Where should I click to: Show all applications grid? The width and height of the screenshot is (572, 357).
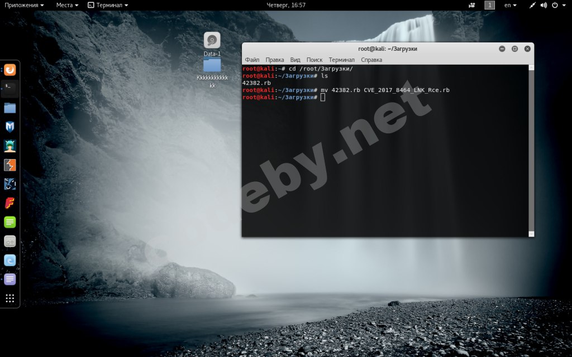point(10,298)
